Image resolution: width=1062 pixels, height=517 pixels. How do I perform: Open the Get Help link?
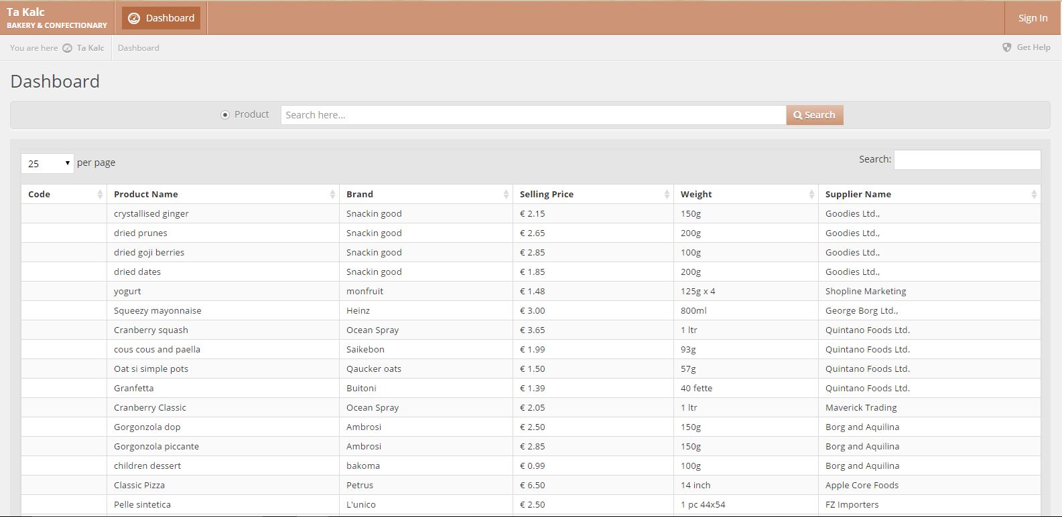pos(1033,47)
